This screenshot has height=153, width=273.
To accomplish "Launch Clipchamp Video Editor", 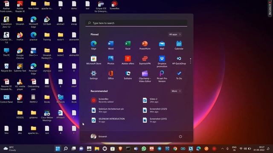I will pyautogui.click(x=145, y=76).
